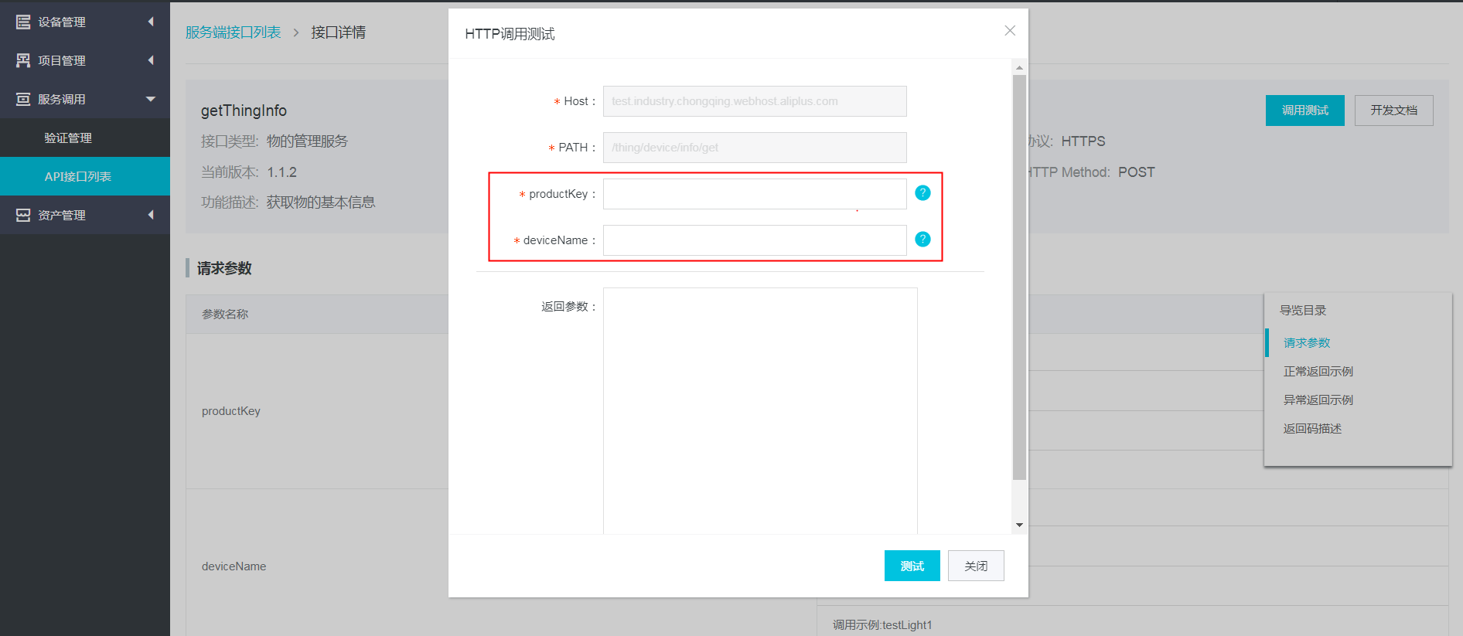The height and width of the screenshot is (636, 1463).
Task: Go to 服务端接口列表 breadcrumb link
Action: 234,32
